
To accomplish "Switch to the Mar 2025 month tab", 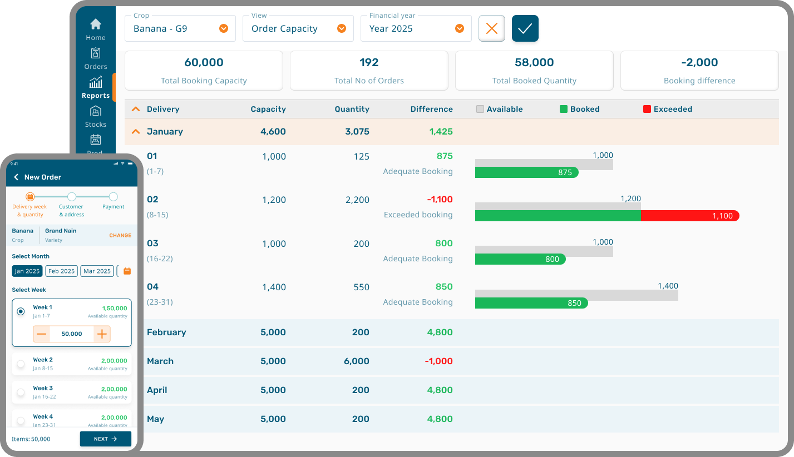I will (97, 271).
